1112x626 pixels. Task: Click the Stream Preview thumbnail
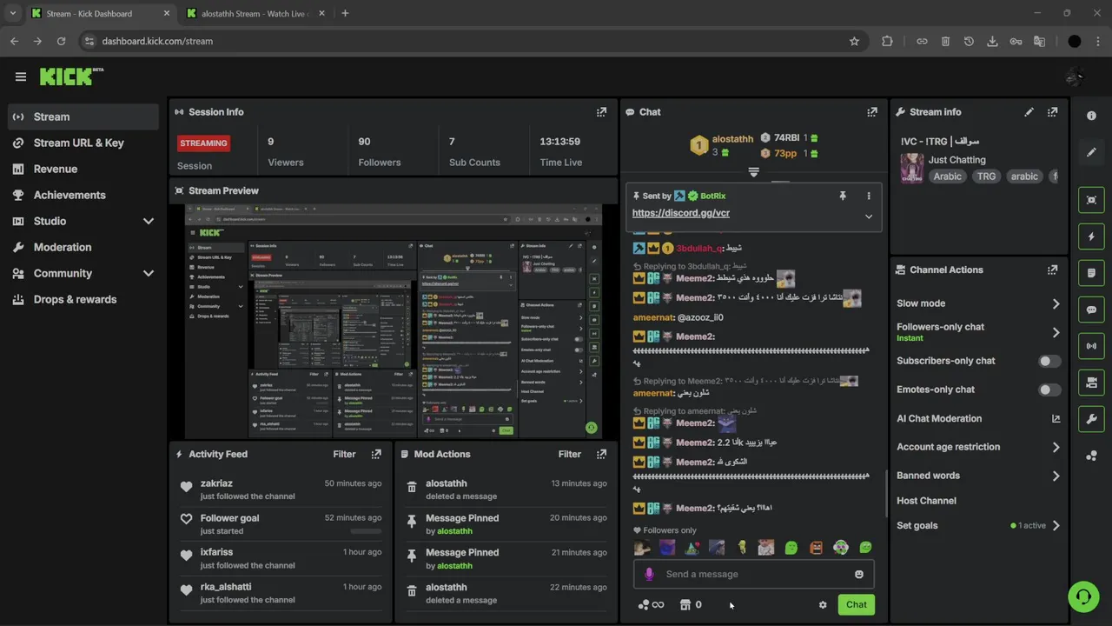pos(394,322)
